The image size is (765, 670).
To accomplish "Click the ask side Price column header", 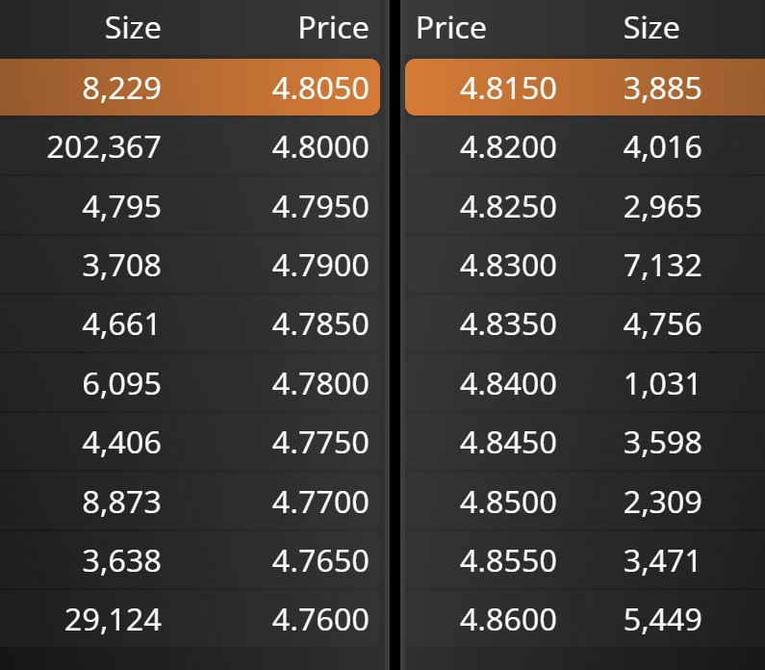I will 450,28.
